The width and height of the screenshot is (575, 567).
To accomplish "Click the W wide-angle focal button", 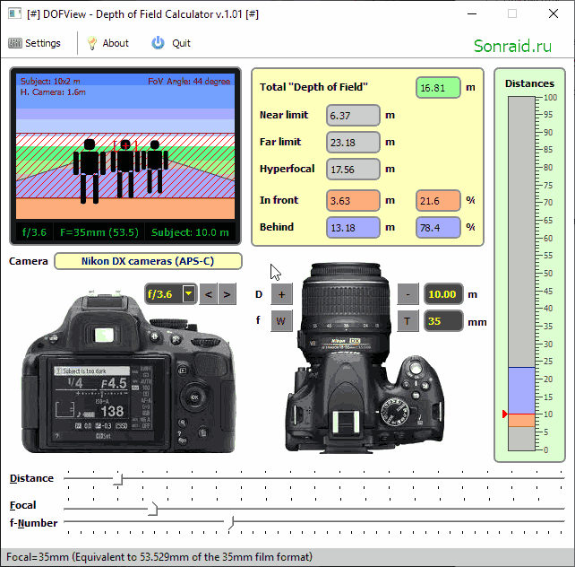I will pyautogui.click(x=281, y=321).
